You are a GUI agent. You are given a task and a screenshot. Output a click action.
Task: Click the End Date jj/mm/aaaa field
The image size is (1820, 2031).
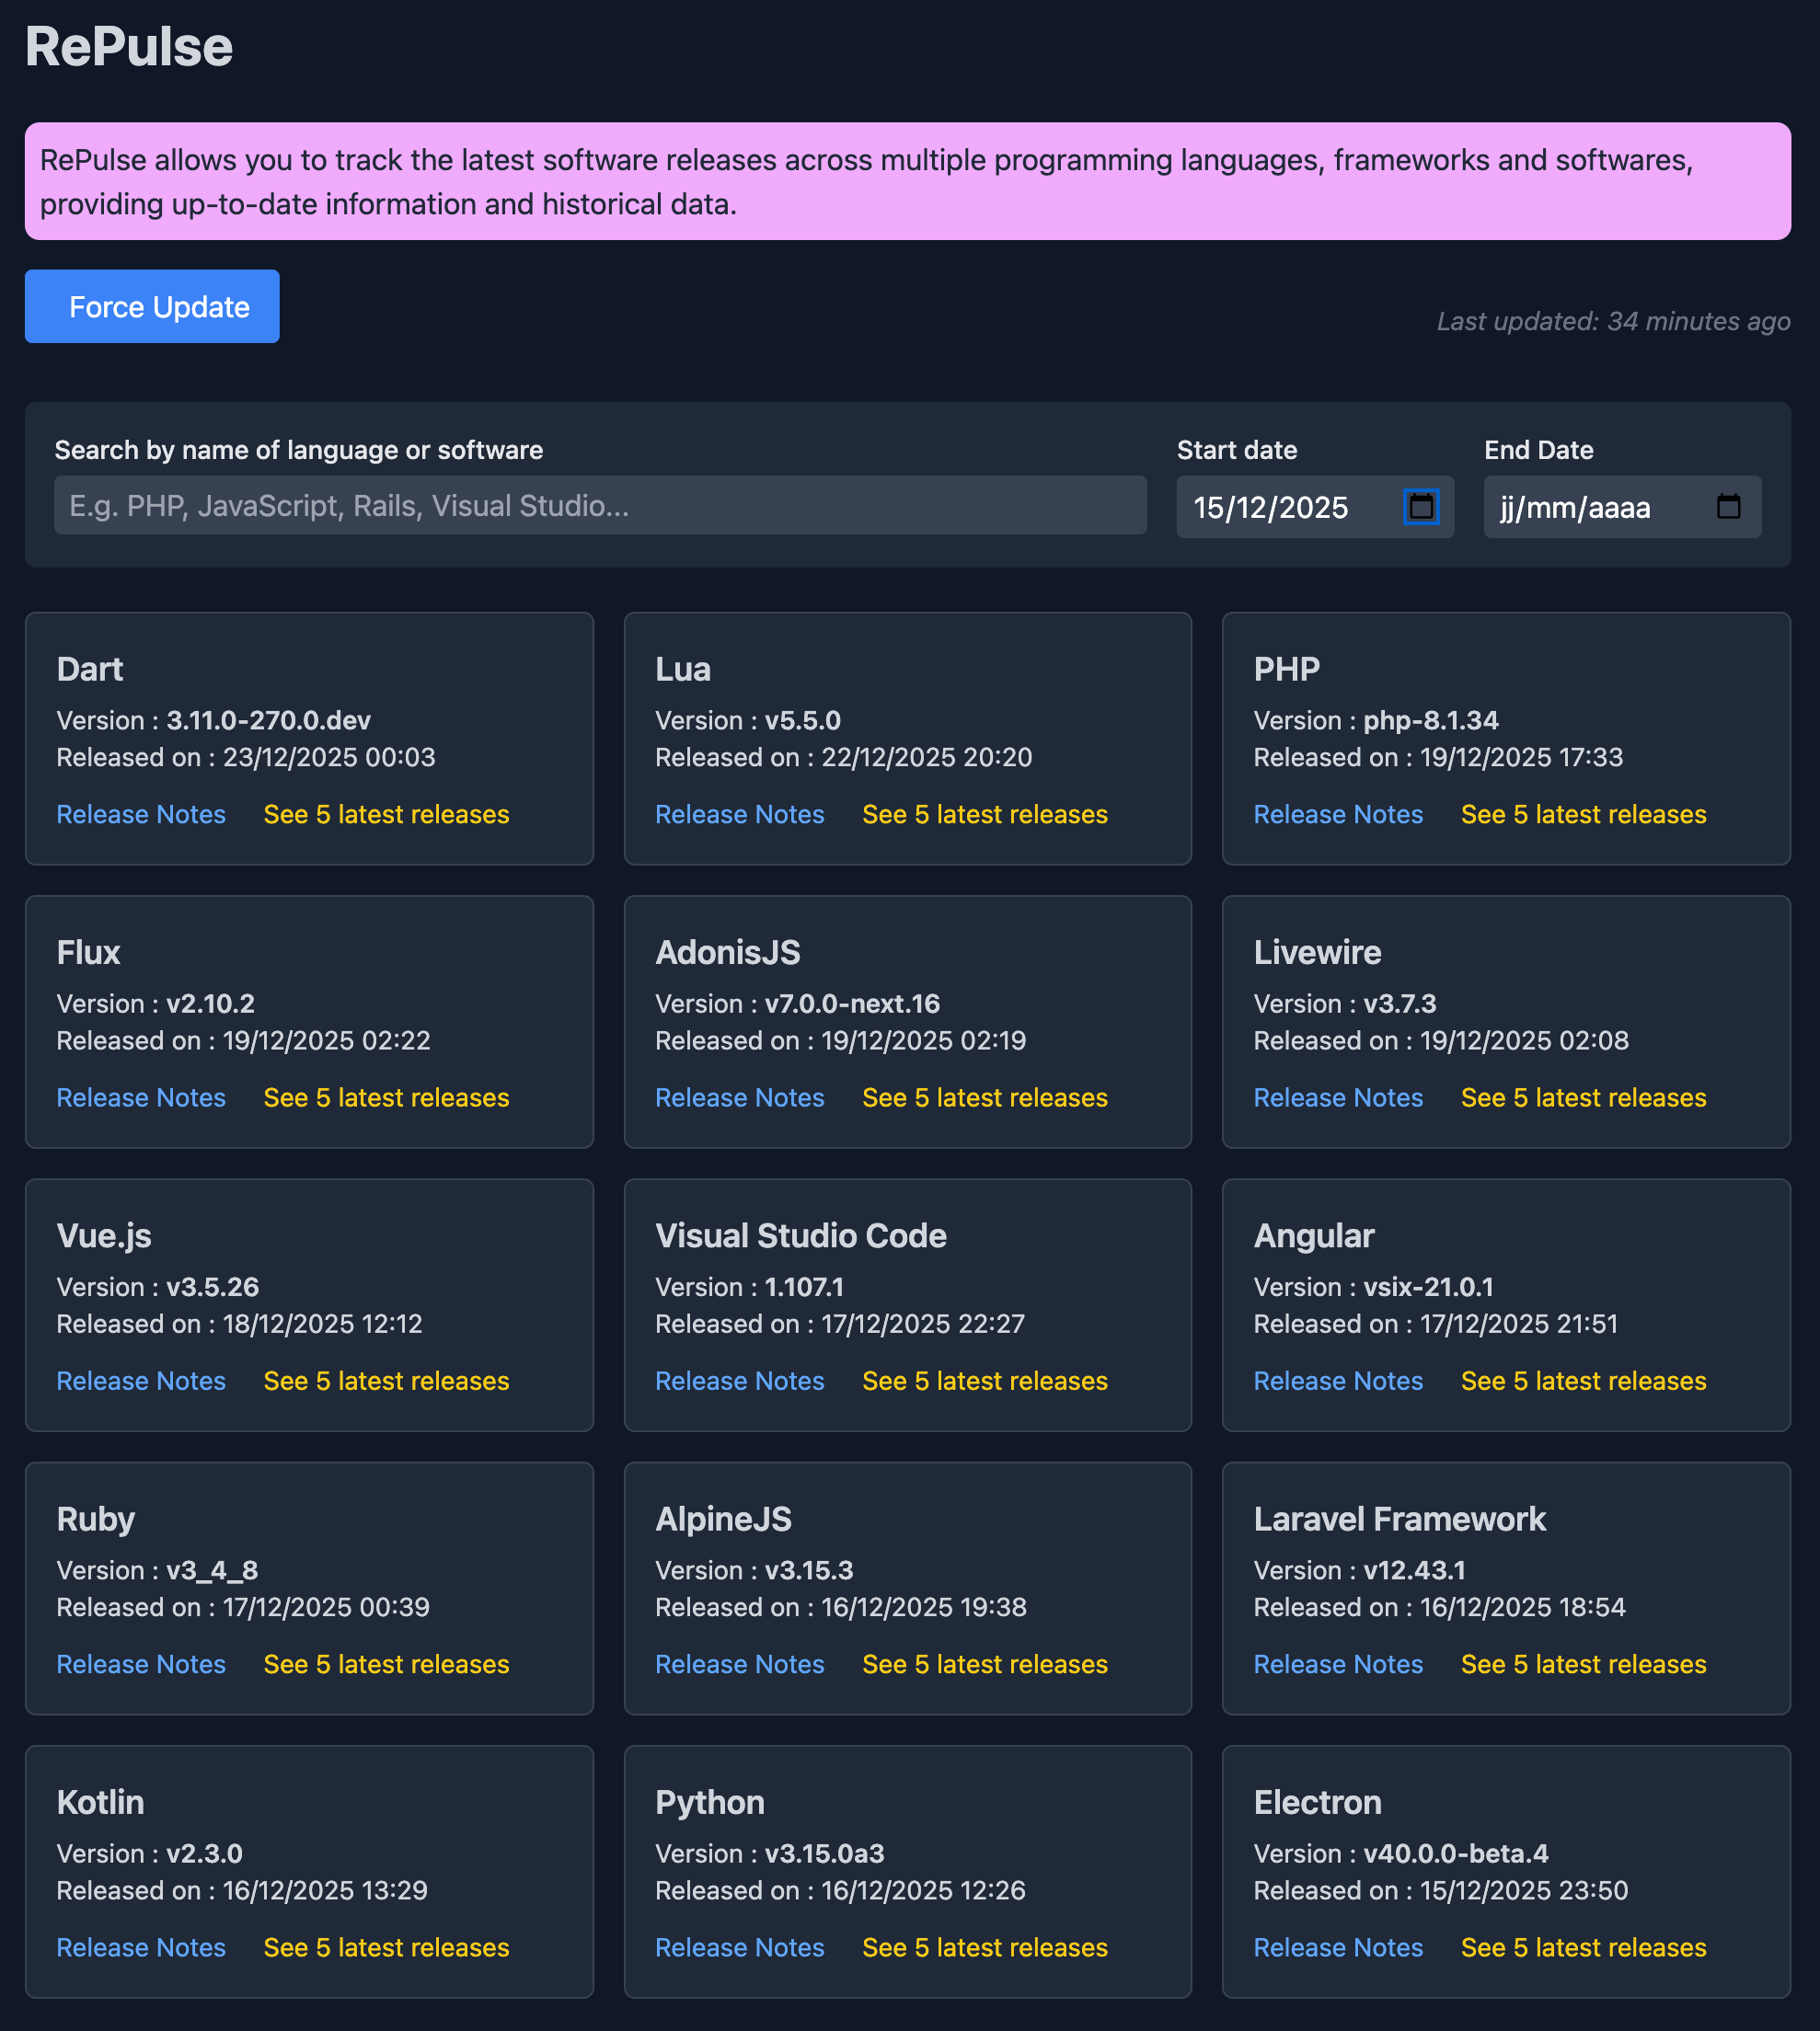tap(1575, 508)
